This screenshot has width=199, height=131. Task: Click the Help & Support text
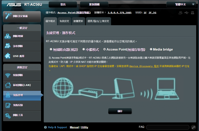tap(57, 127)
